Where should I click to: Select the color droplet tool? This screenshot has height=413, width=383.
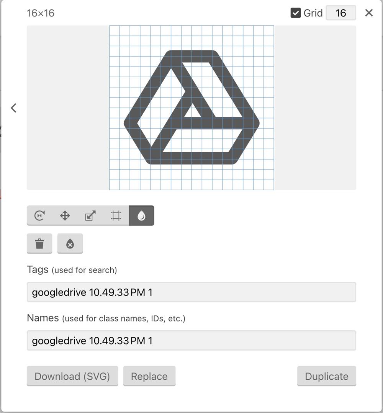coord(142,215)
